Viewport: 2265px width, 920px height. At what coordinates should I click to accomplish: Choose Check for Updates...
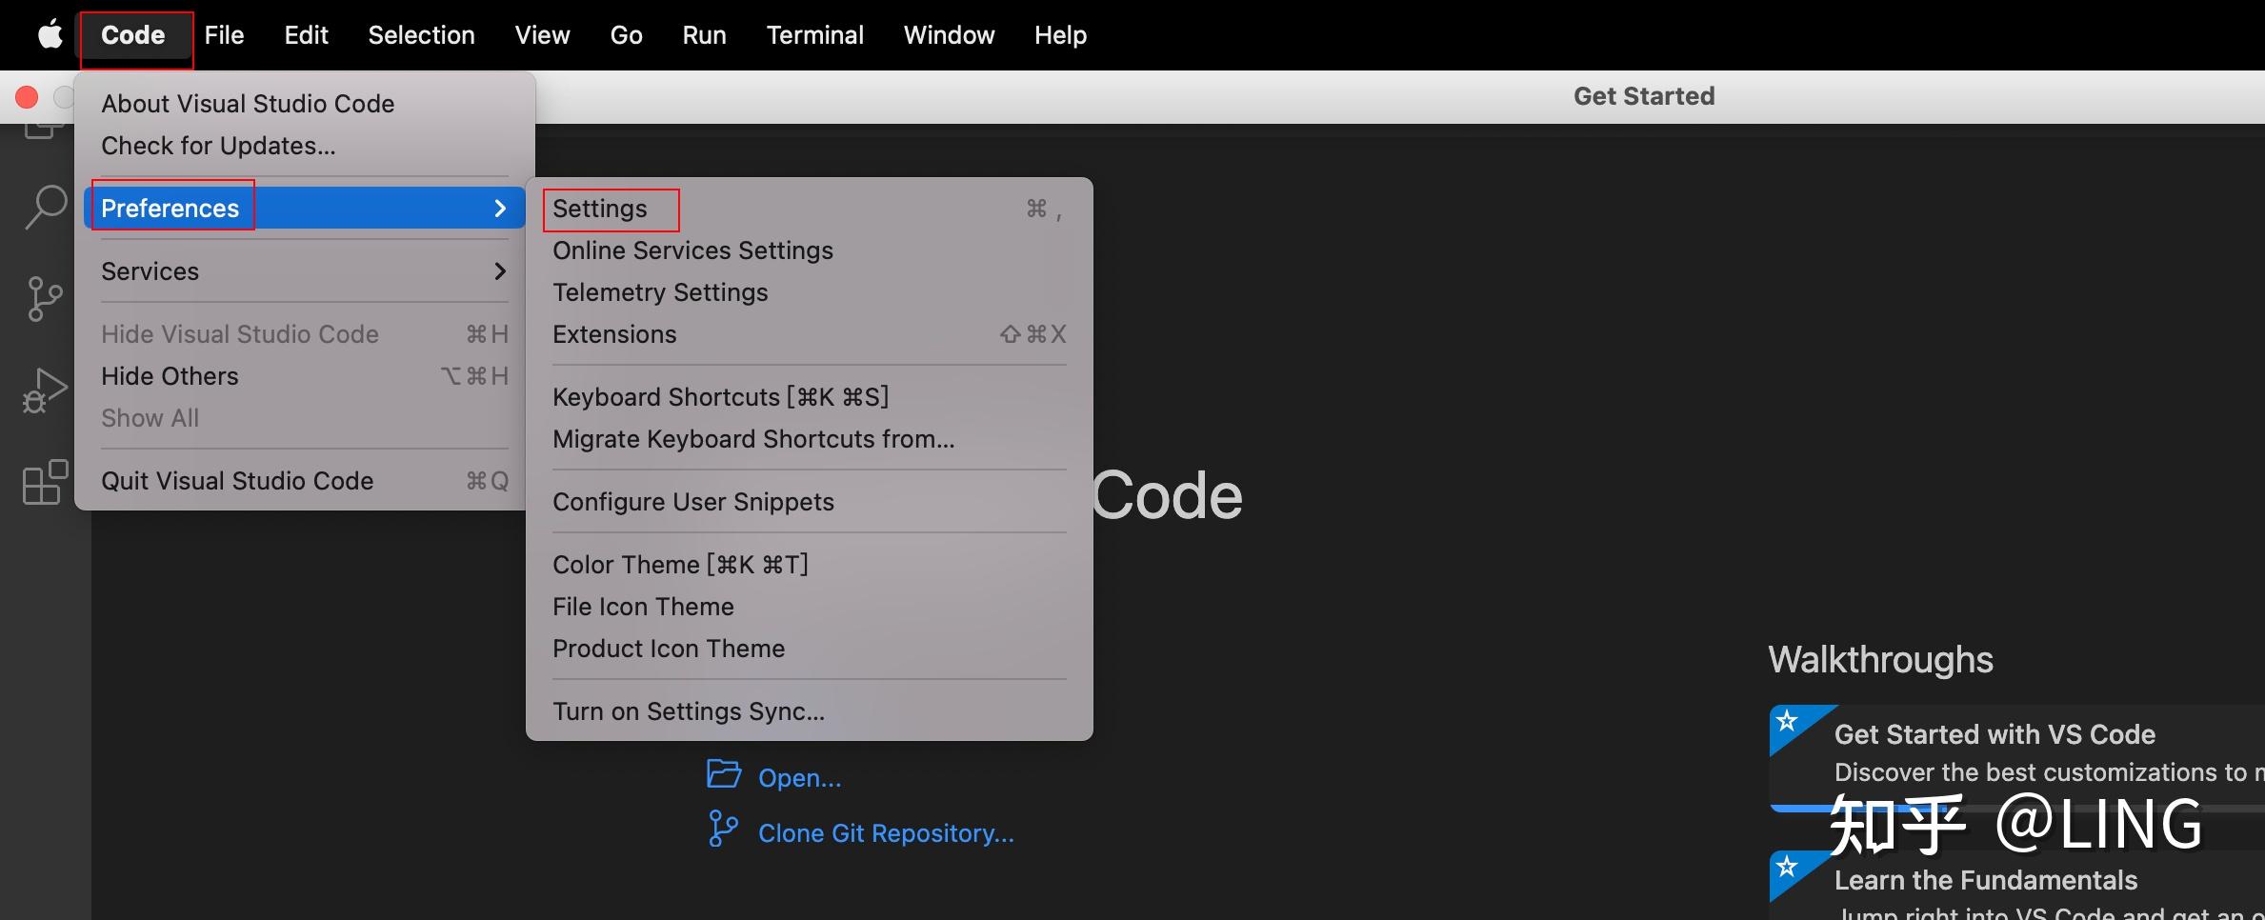coord(305,146)
